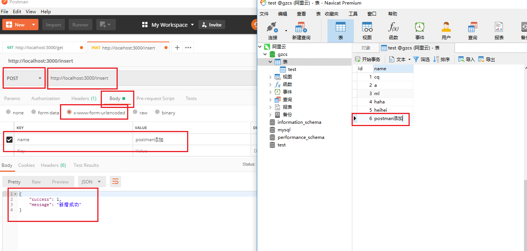Screen dimensions: 527x251
Task: Click the 排序 sort icon
Action: click(441, 59)
